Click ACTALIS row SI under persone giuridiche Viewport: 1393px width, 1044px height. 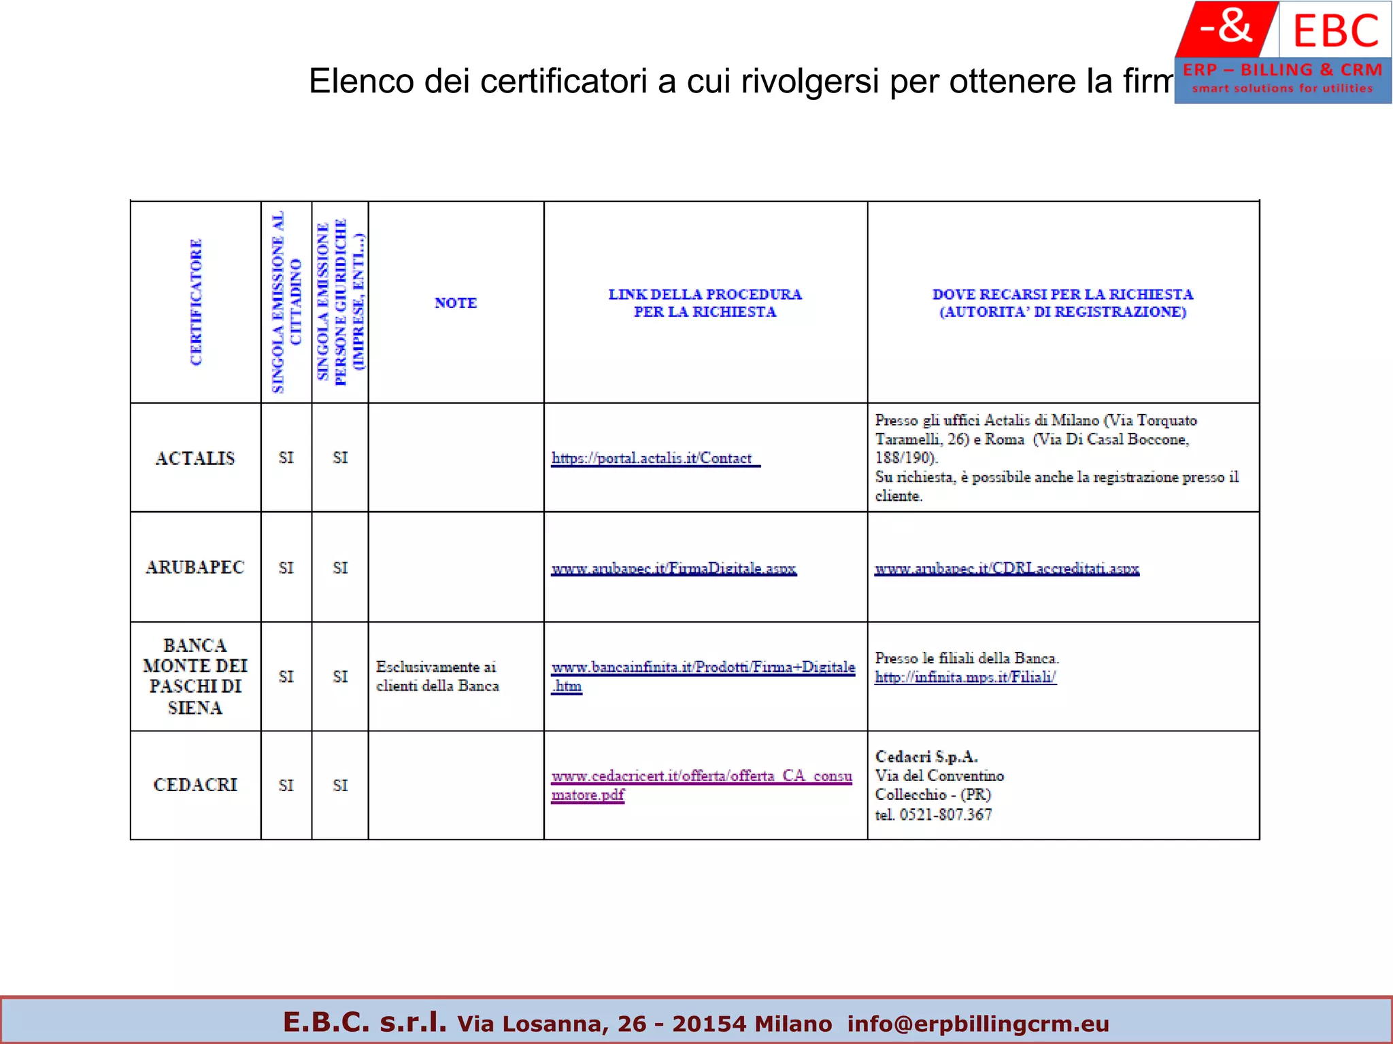pos(340,458)
